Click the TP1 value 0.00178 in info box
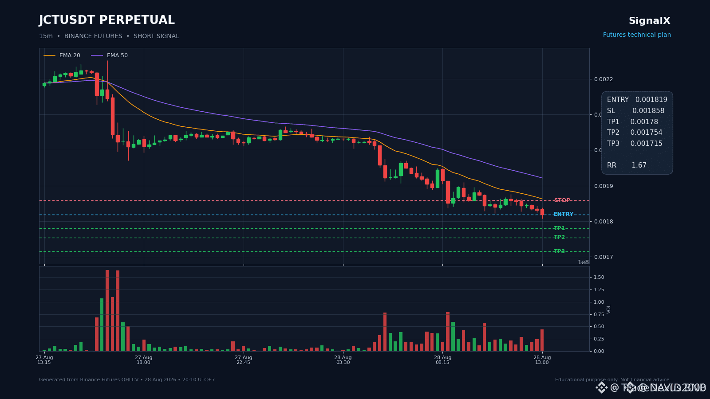 click(x=644, y=122)
